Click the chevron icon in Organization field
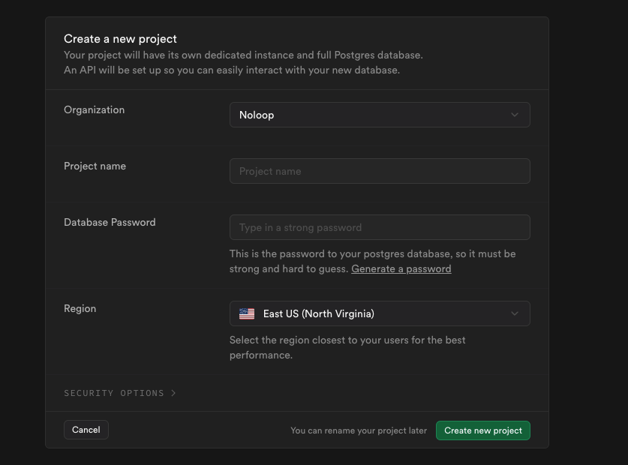 (x=515, y=115)
